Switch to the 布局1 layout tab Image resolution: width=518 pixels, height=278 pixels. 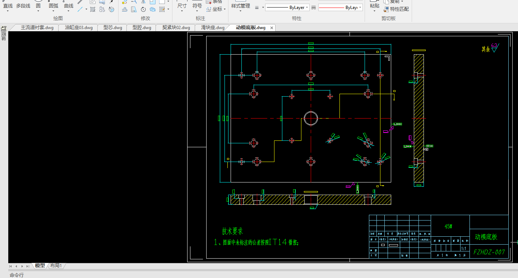pyautogui.click(x=56, y=266)
